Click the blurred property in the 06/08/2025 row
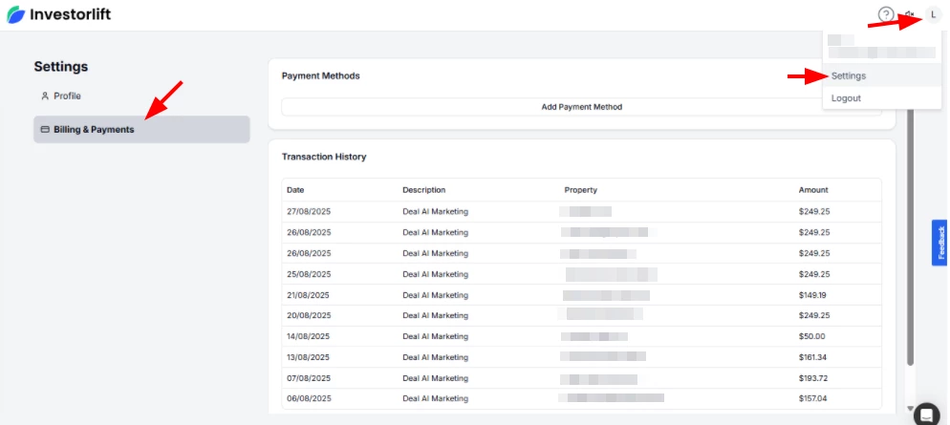 pyautogui.click(x=612, y=398)
